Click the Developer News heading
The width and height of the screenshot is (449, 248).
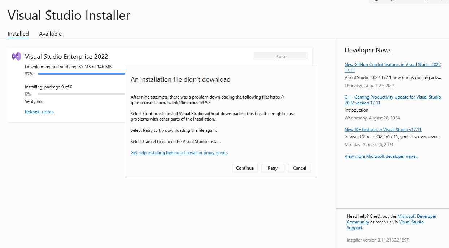click(x=368, y=50)
